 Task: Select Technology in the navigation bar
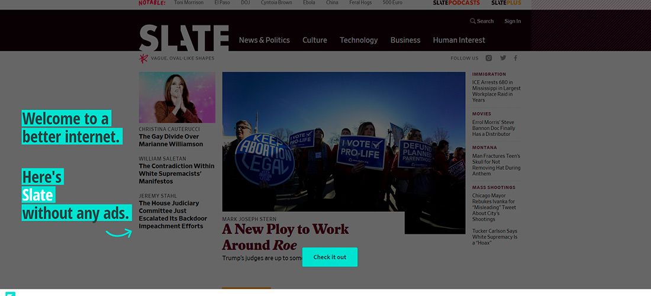(358, 40)
